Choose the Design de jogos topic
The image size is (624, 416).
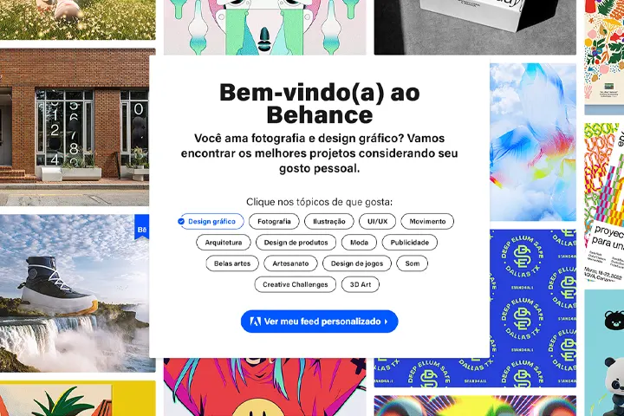(356, 263)
